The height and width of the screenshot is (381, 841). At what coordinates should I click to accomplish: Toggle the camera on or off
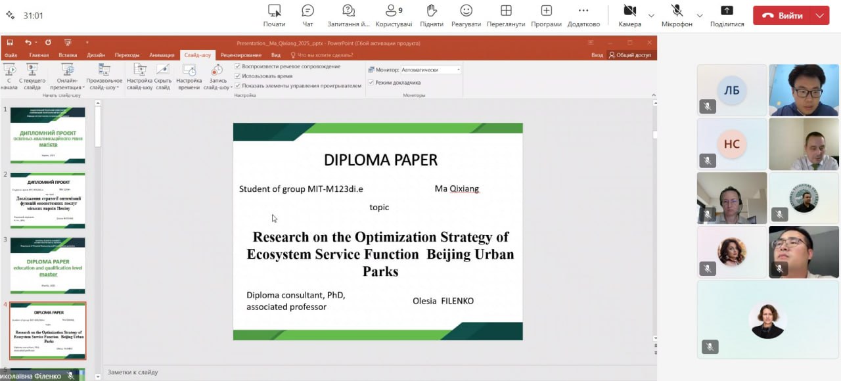[629, 11]
